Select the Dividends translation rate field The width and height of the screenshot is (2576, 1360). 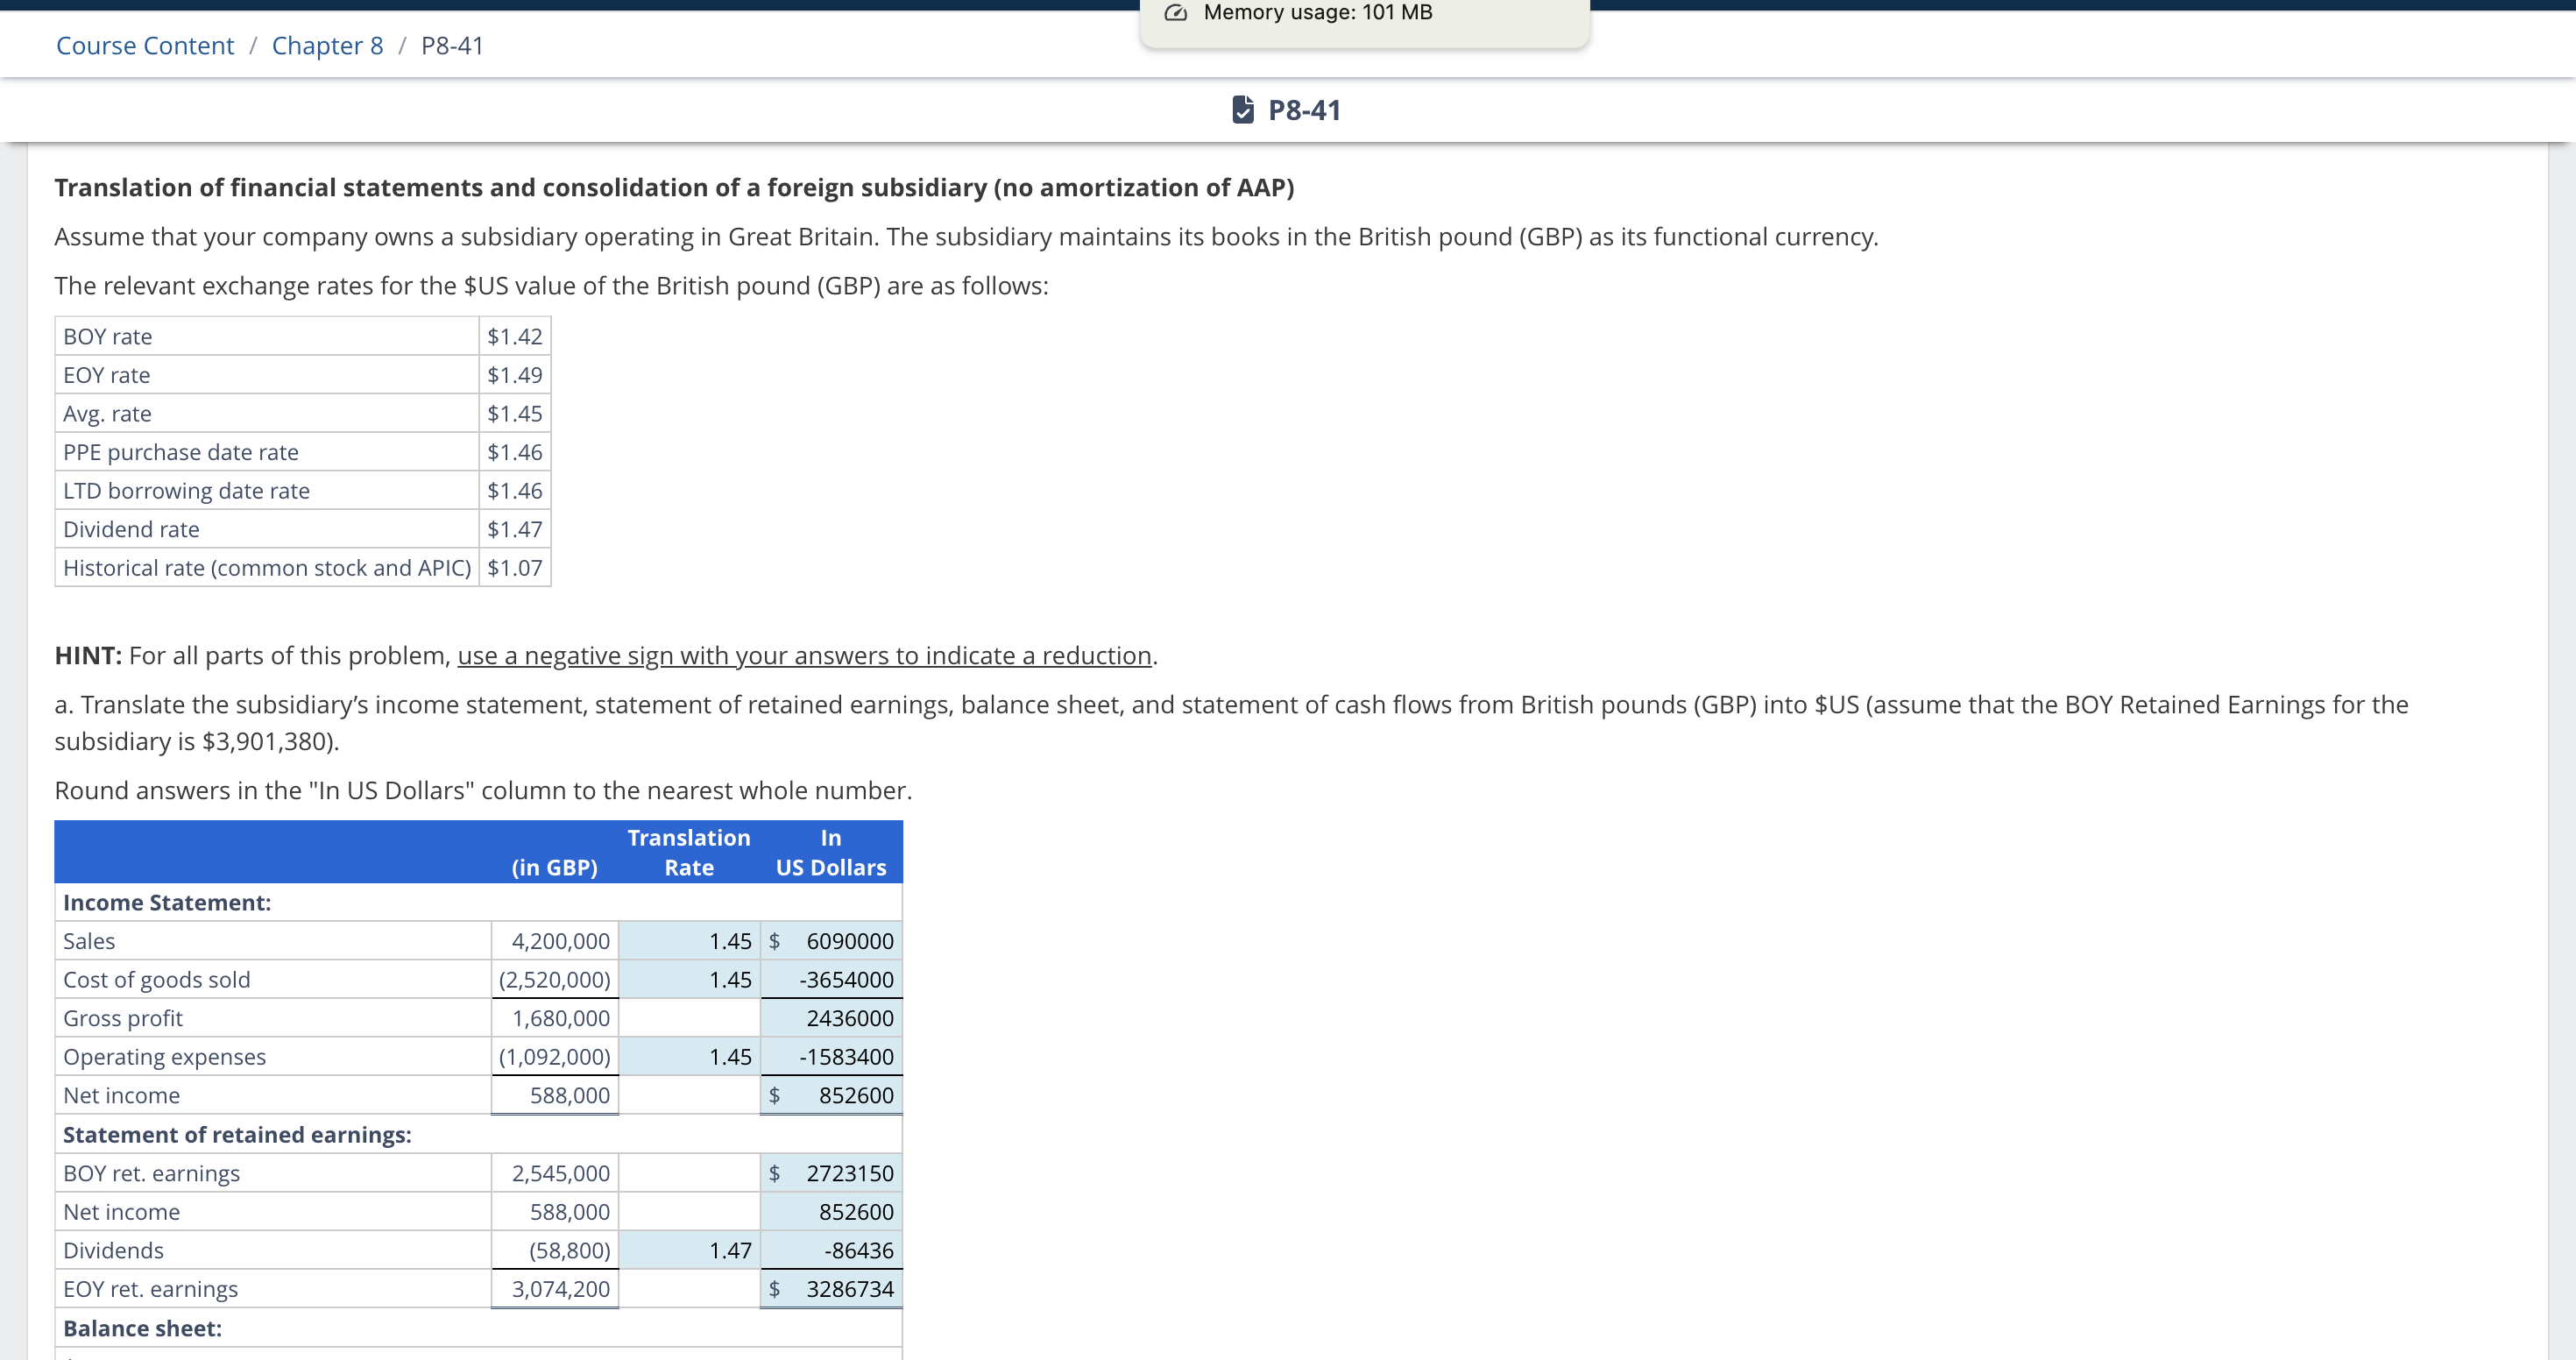pyautogui.click(x=689, y=1250)
